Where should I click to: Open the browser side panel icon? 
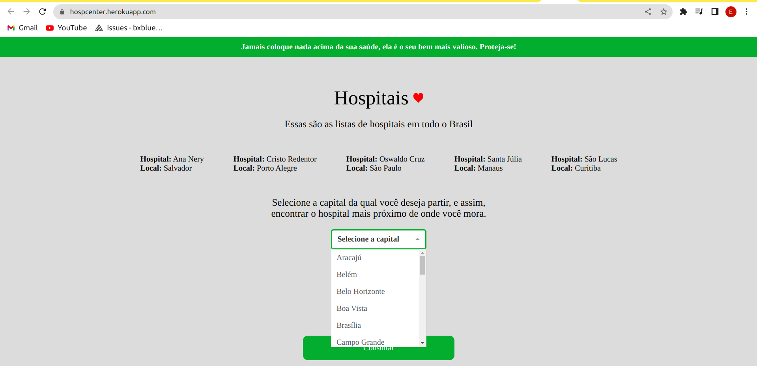pos(714,11)
